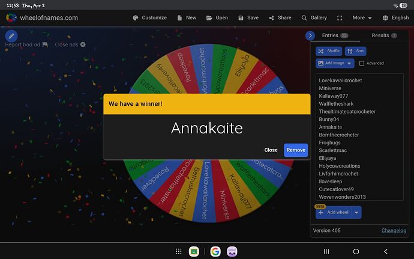Open the Google app in taskbar
Image resolution: width=414 pixels, height=259 pixels.
(215, 251)
